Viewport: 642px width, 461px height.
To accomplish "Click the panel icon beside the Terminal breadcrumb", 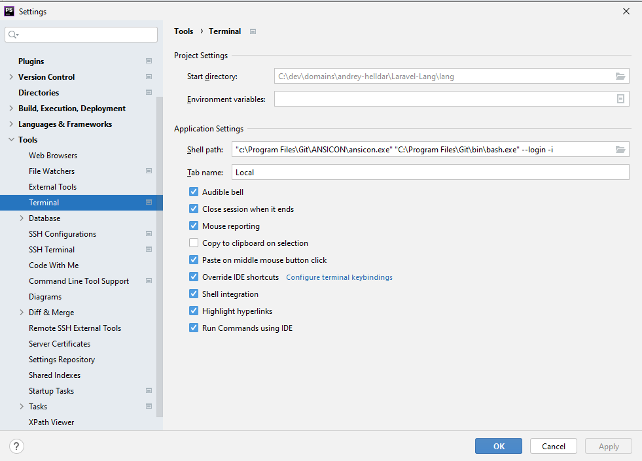I will tap(252, 31).
